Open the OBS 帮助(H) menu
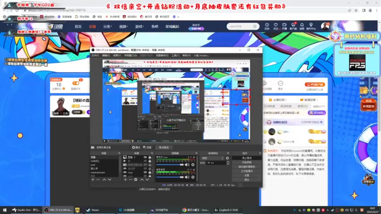The height and width of the screenshot is (214, 381). pos(186,56)
